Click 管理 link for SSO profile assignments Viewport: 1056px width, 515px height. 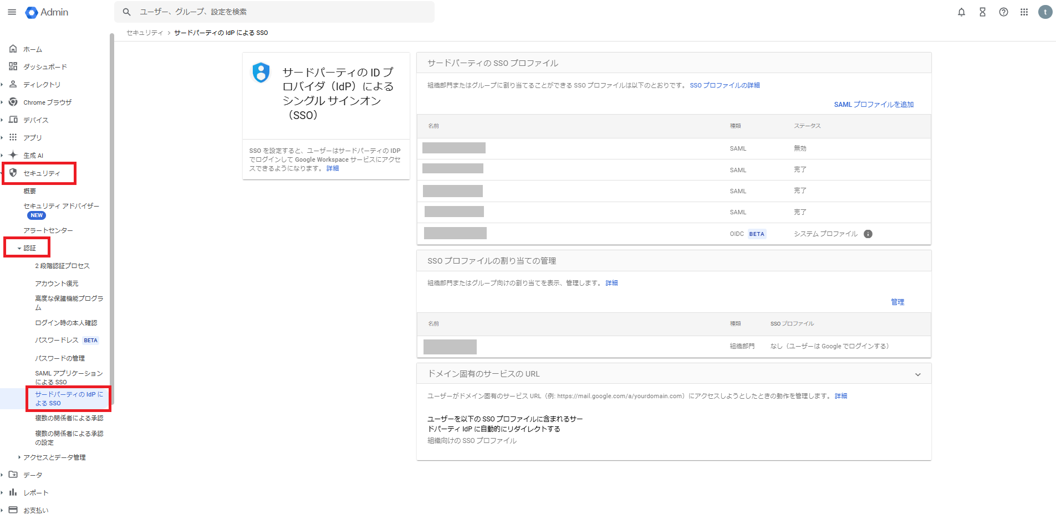[897, 302]
